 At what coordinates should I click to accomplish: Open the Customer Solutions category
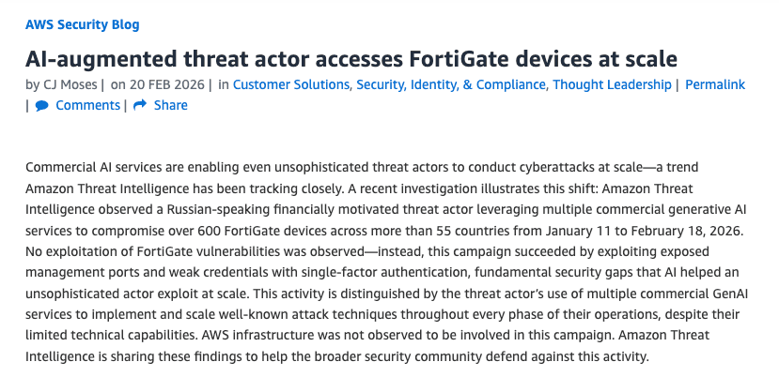point(291,85)
